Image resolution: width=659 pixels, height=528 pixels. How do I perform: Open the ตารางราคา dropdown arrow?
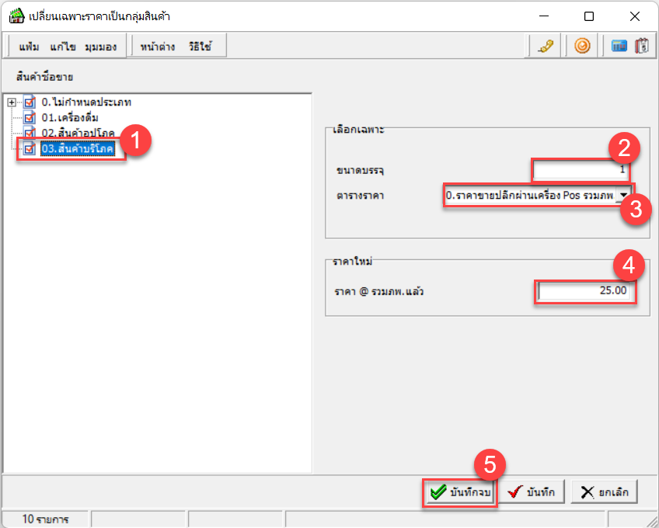(x=624, y=196)
